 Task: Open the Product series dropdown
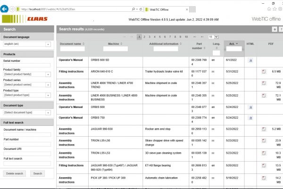click(48, 85)
